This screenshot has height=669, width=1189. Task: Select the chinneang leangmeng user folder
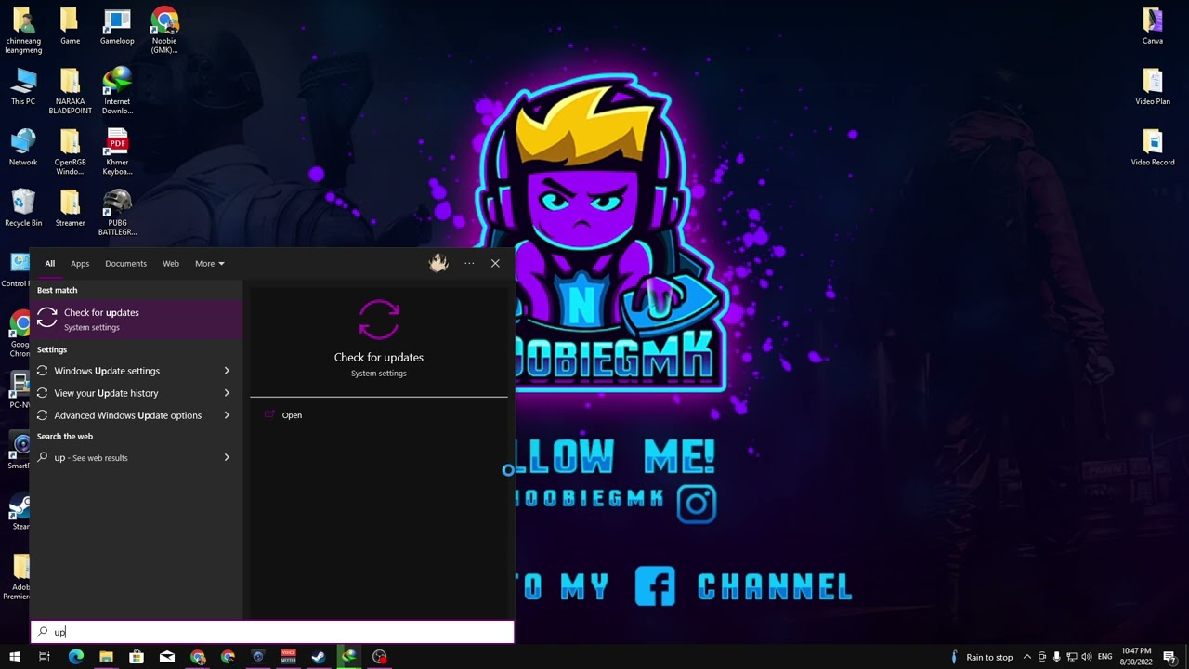[x=23, y=32]
